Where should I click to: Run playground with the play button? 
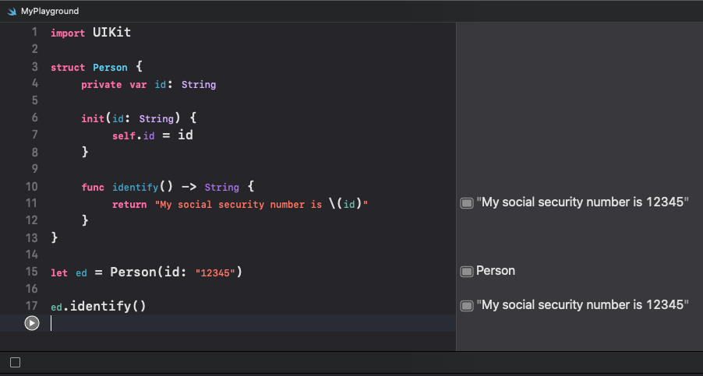32,323
